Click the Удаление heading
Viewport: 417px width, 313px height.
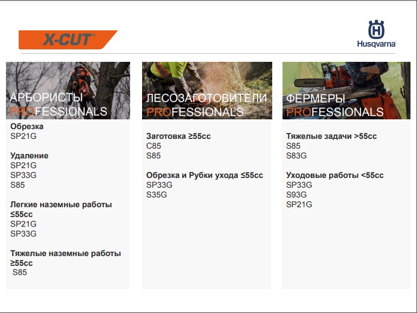tap(29, 156)
